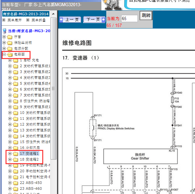Click the F15 10A fuse symbol in diagram
Screen dimensions: 195x194
coord(172,100)
